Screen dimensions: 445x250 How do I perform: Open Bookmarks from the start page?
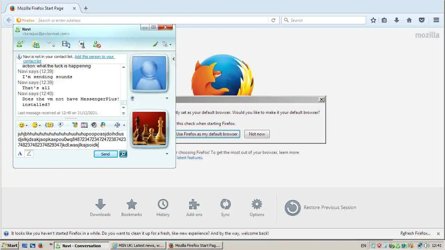[131, 208]
